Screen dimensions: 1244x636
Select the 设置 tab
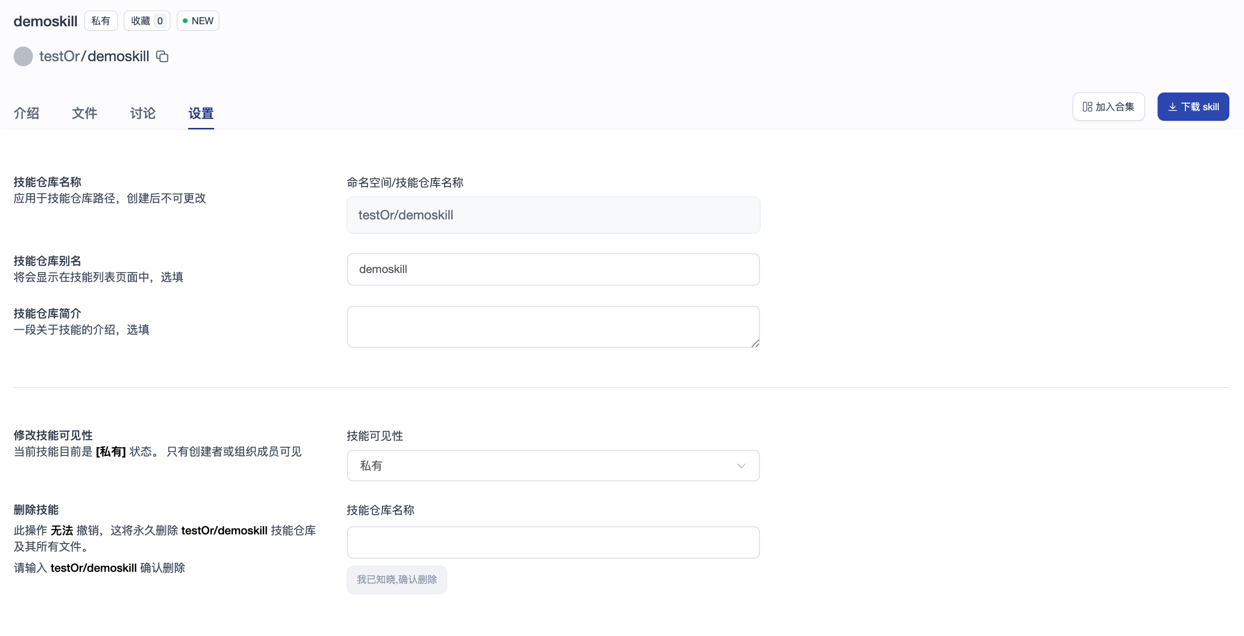tap(201, 114)
